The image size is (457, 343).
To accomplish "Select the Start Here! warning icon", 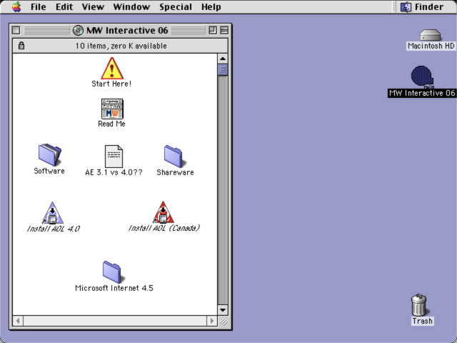I will point(112,69).
